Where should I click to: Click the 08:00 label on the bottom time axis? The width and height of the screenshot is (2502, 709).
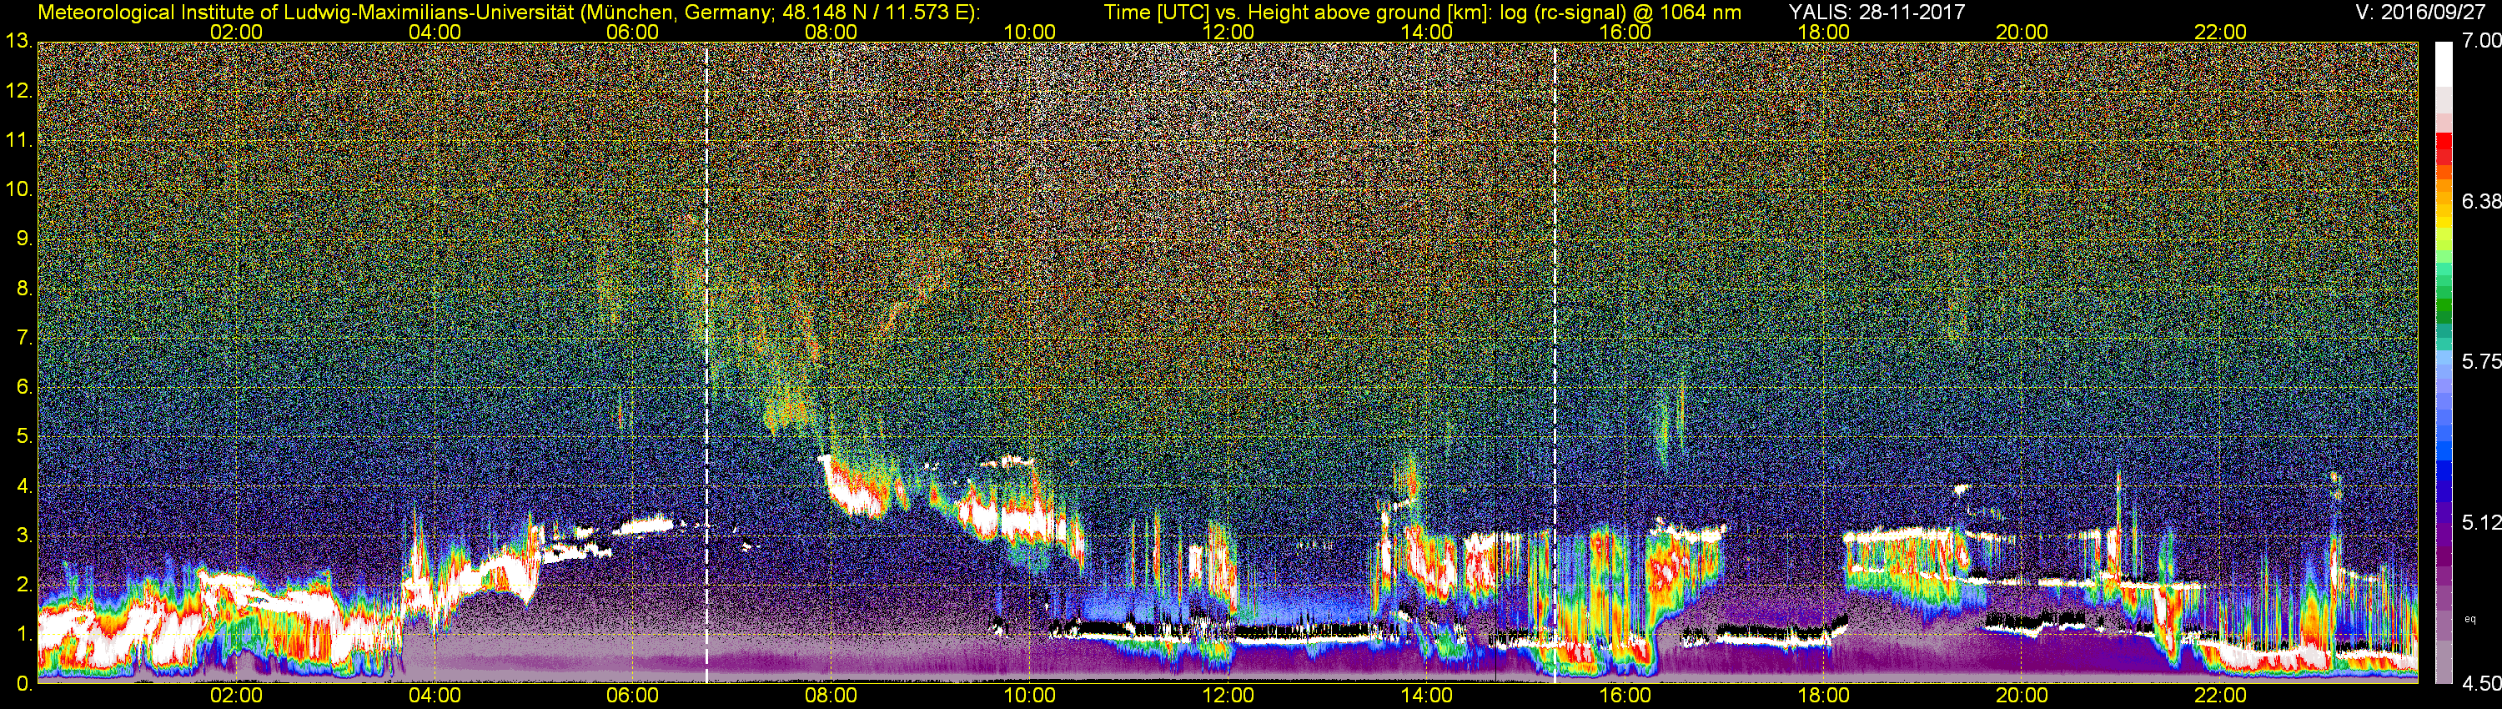pos(831,696)
